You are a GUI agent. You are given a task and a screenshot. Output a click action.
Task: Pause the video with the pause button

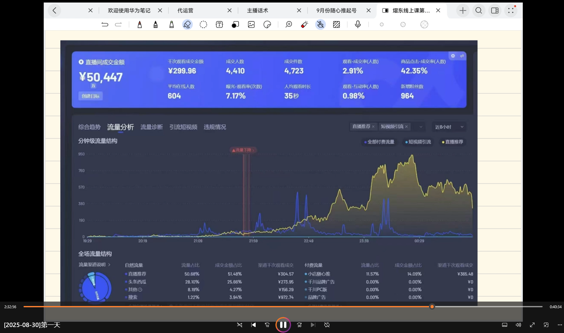pos(283,325)
